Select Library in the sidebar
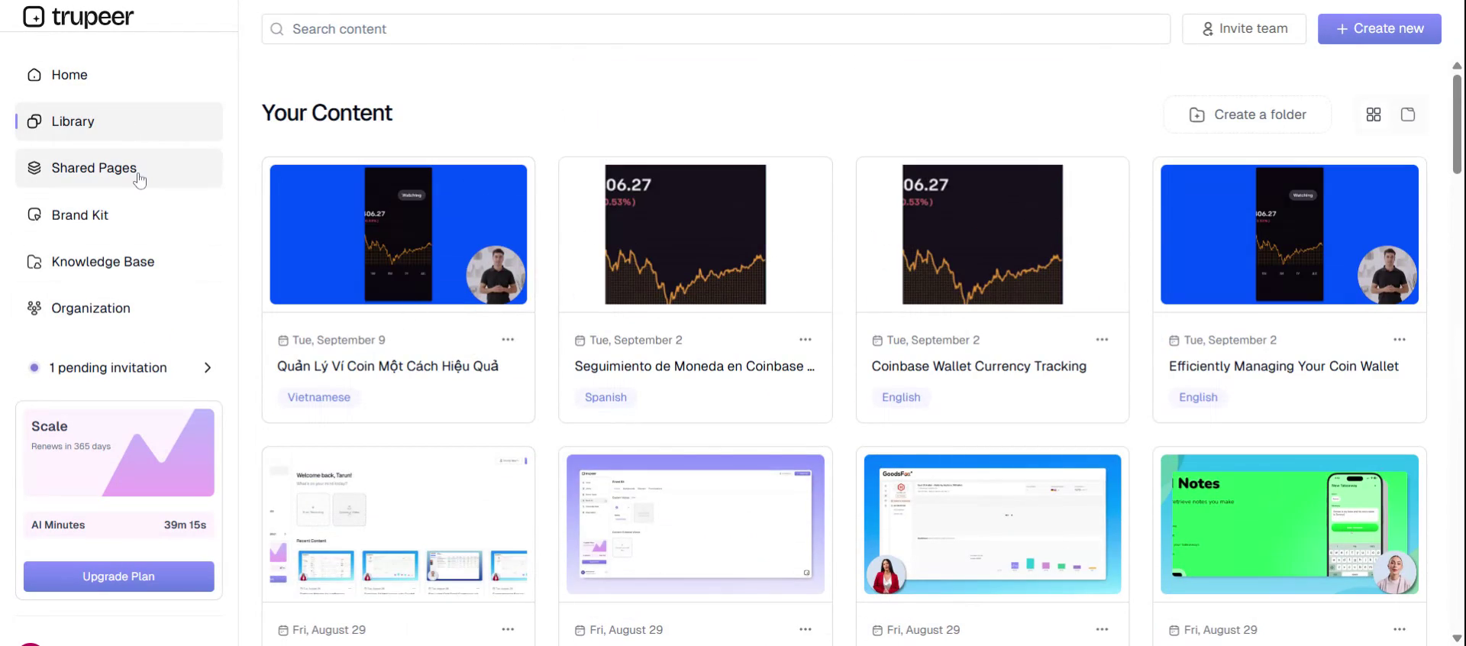This screenshot has width=1466, height=646. pyautogui.click(x=118, y=121)
